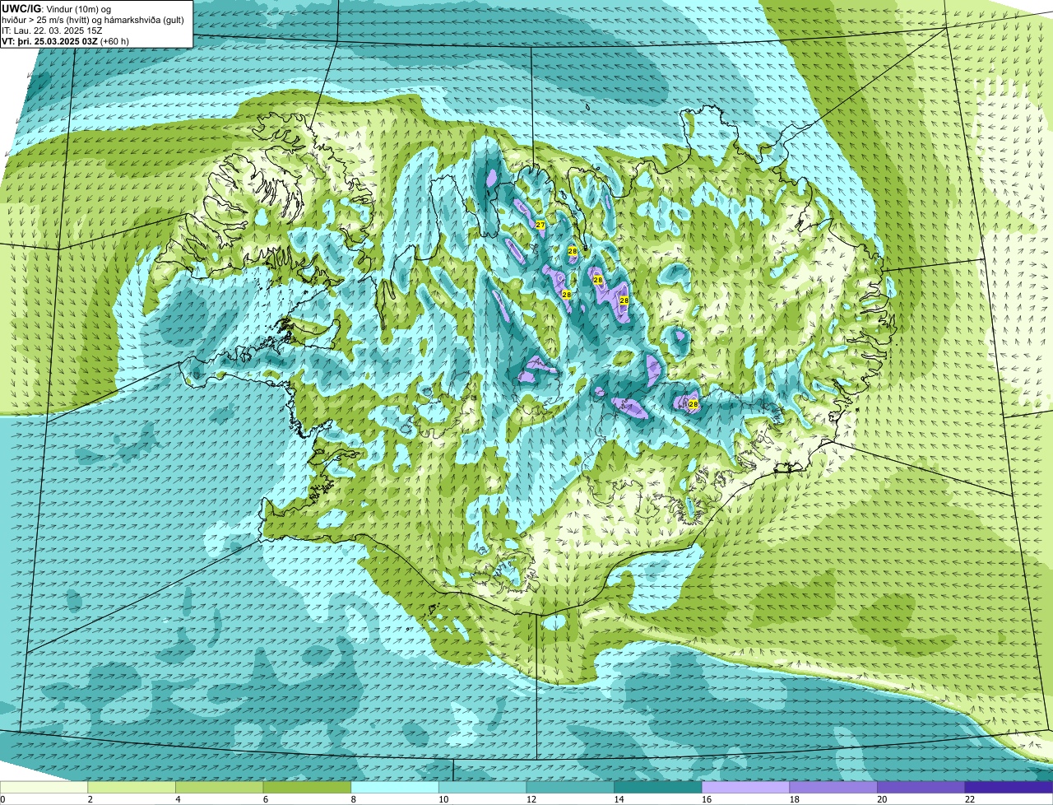Click the "hviður > 25 m/s" description line
This screenshot has width=1053, height=805.
93,20
